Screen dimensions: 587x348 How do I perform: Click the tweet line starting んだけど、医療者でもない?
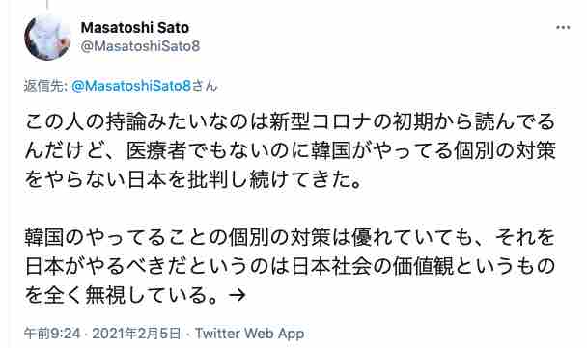click(290, 151)
